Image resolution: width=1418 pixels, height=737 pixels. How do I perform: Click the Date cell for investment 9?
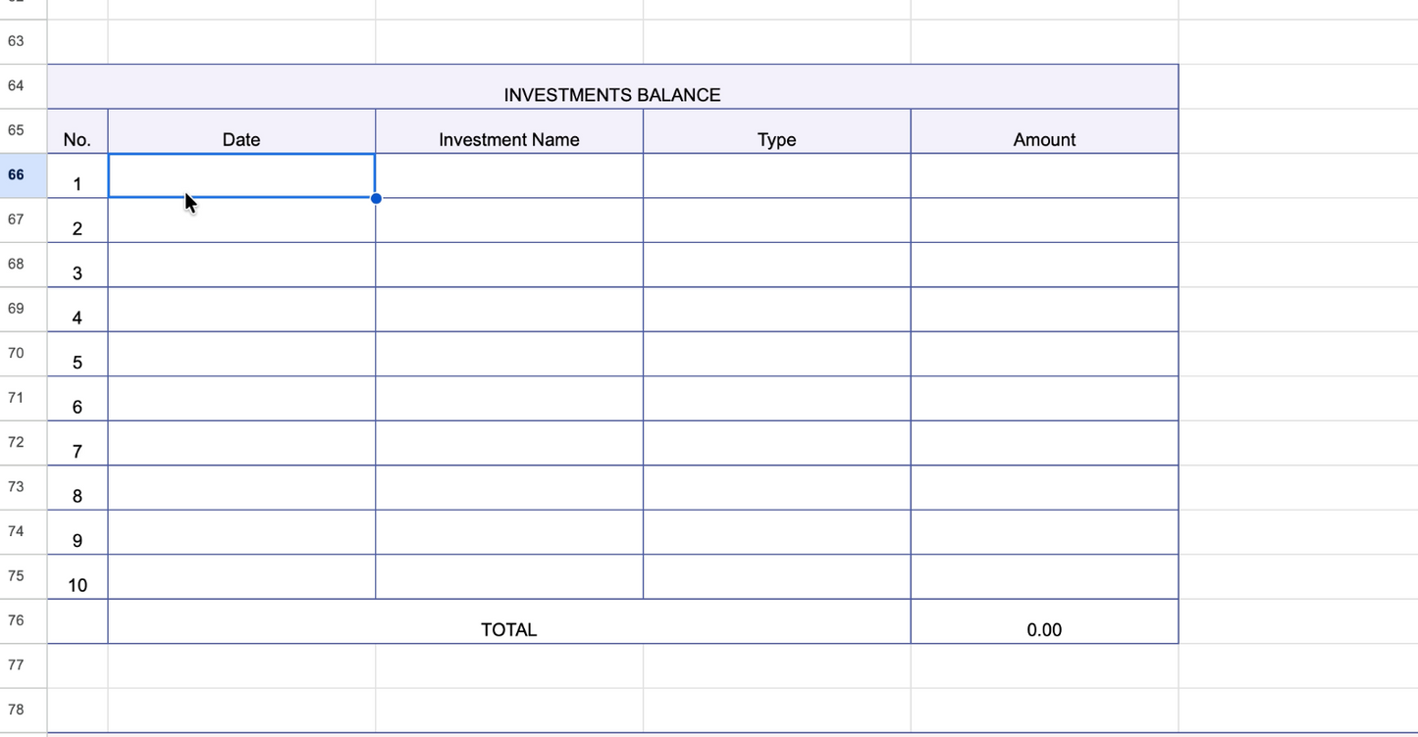241,532
